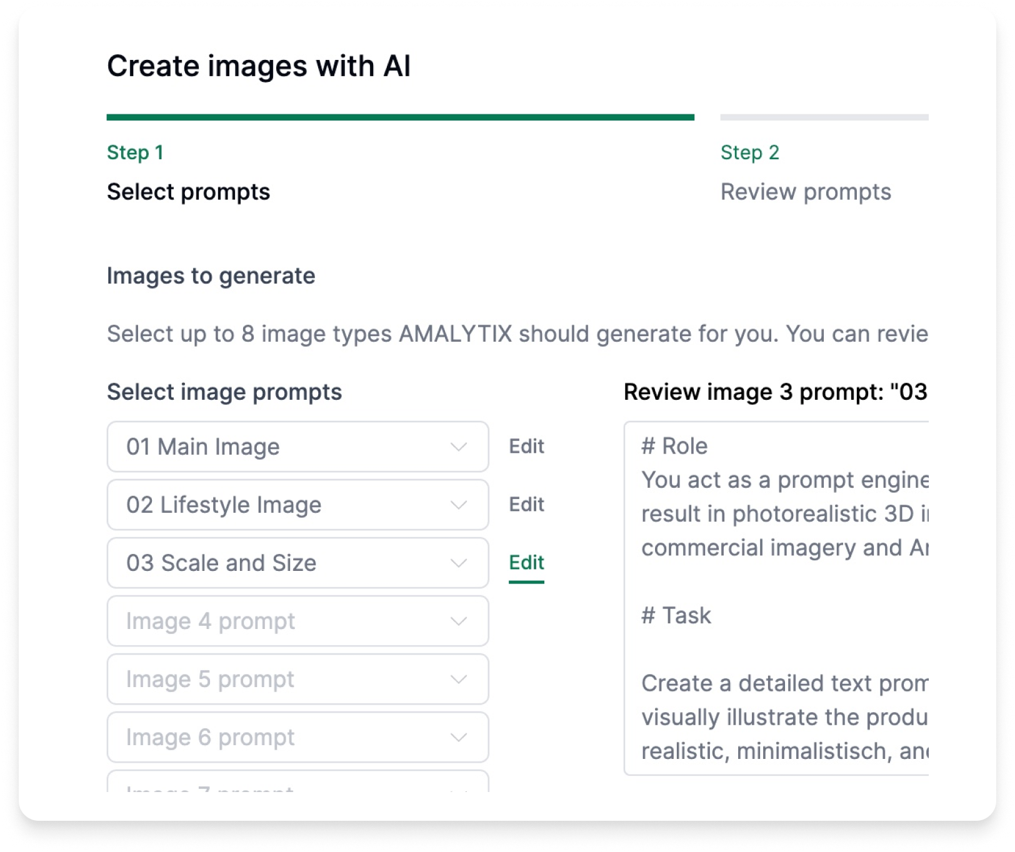Open the 01 Main Image dropdown chevron
Viewport: 1015px width, 852px height.
point(459,447)
